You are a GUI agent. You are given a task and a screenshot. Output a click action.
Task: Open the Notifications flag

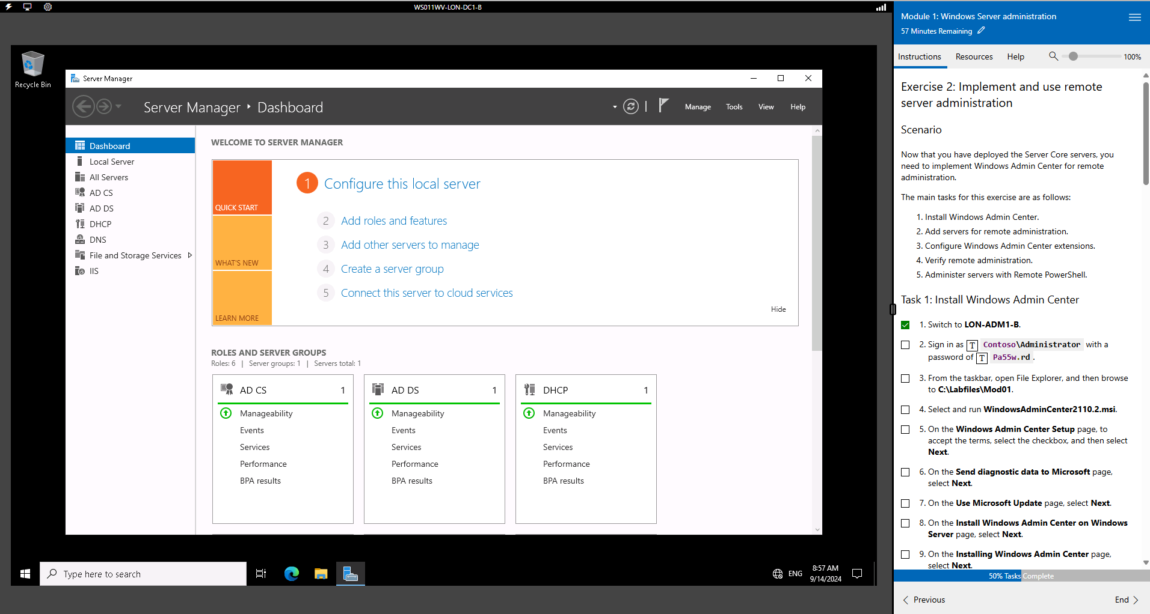coord(663,106)
